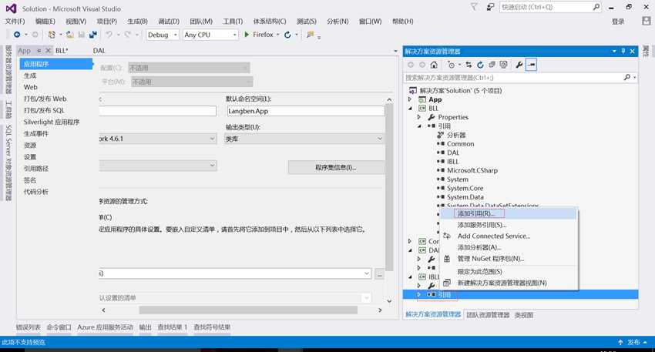Expand the BLL Properties node
The height and width of the screenshot is (352, 655).
[x=419, y=117]
